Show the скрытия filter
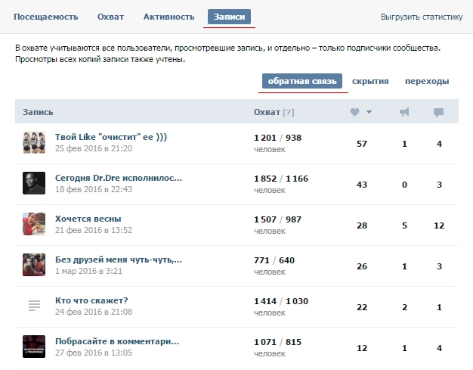473x370 pixels. point(370,81)
